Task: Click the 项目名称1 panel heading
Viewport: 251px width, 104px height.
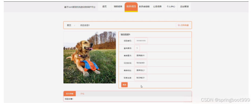Action: [125, 35]
